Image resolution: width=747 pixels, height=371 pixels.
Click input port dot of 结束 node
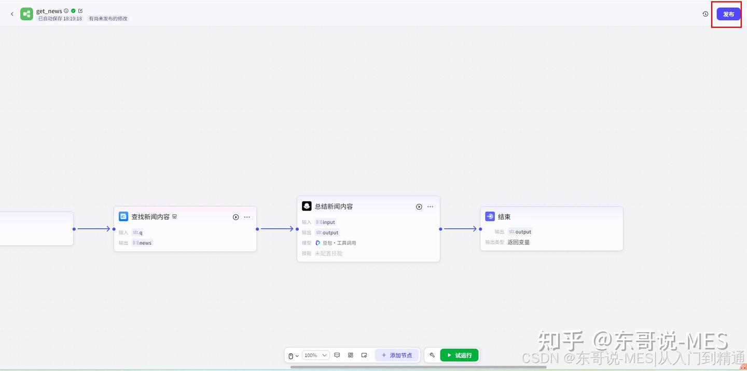(x=480, y=229)
